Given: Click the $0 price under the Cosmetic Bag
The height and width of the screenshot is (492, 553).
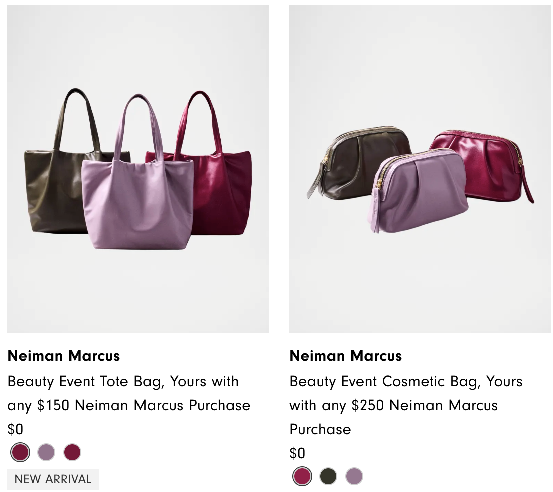Looking at the screenshot, I should [x=297, y=453].
